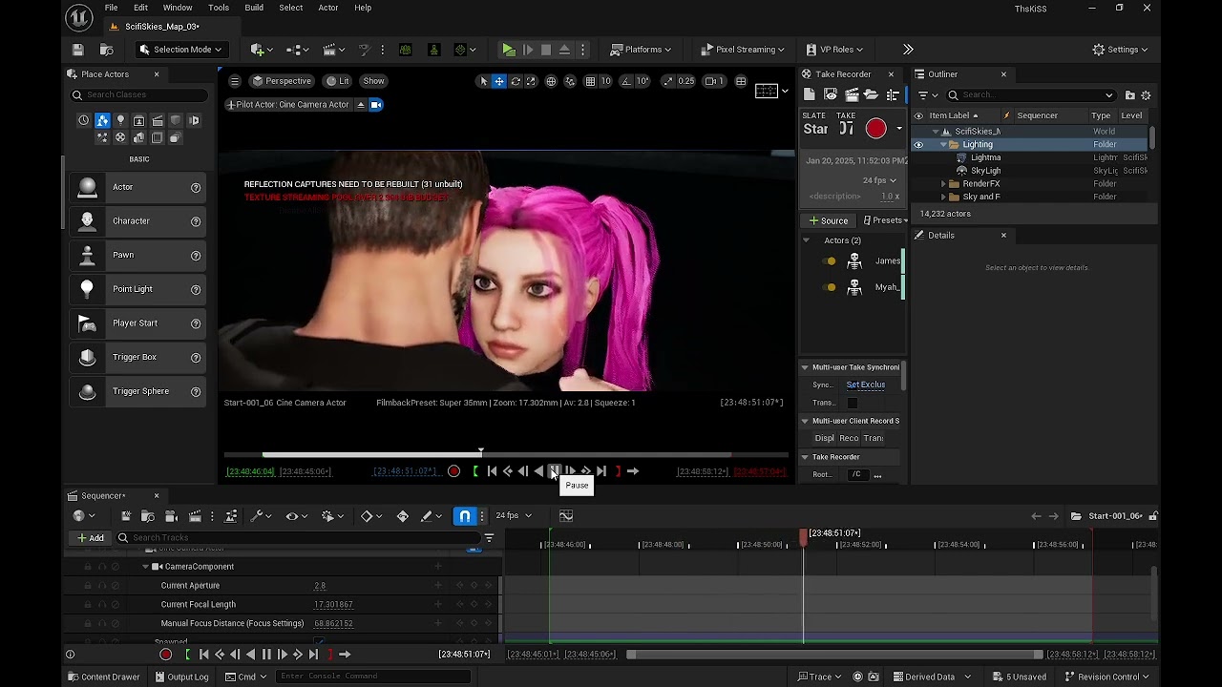
Task: Open the Take Recorder 24 fps dropdown
Action: tap(879, 180)
